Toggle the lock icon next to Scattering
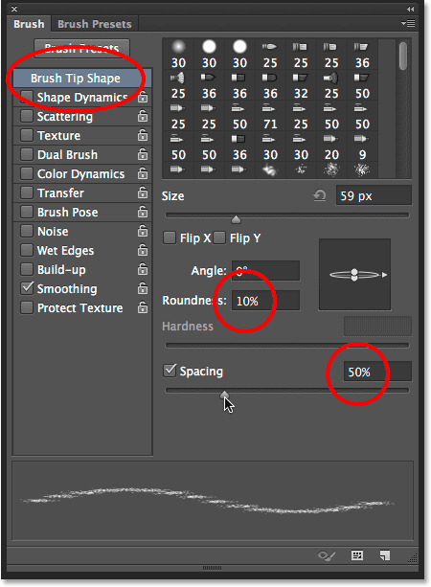The height and width of the screenshot is (587, 431). (143, 116)
